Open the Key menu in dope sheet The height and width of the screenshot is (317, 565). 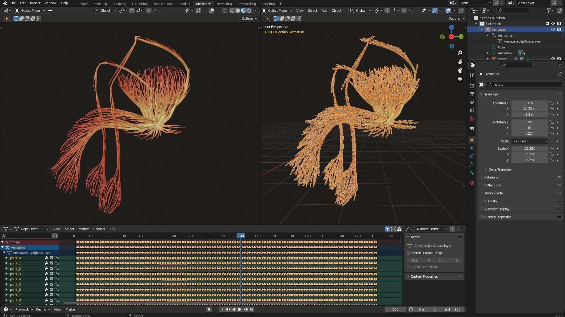[x=112, y=229]
